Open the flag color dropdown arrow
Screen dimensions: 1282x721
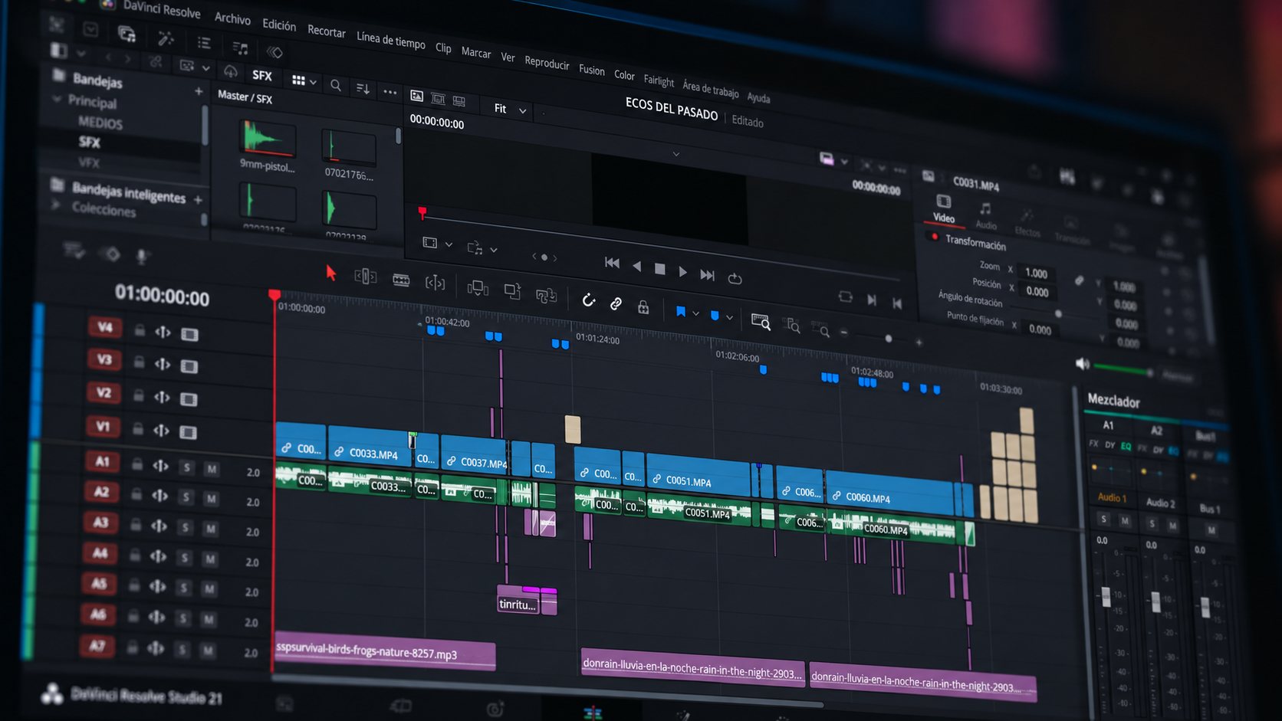pos(695,313)
